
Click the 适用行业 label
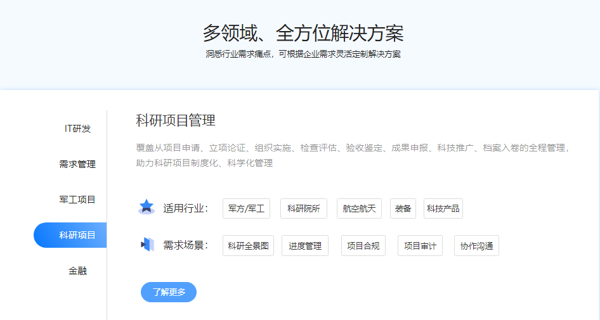pyautogui.click(x=185, y=208)
